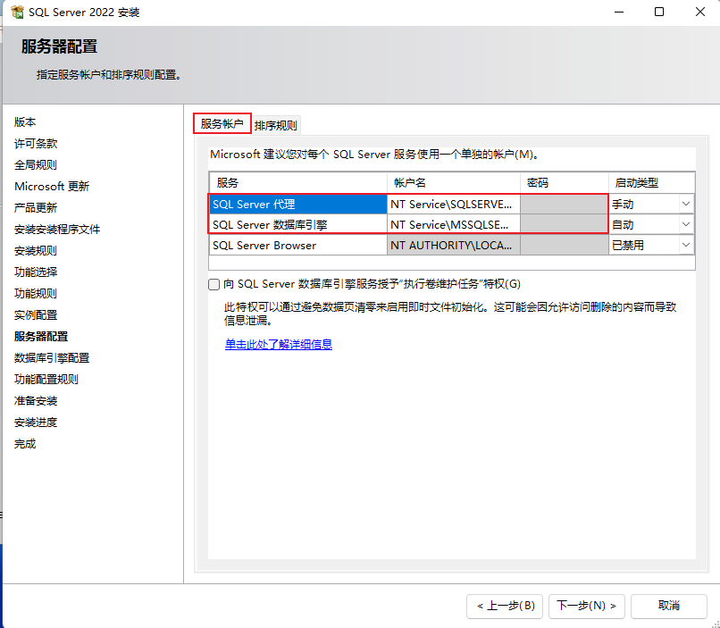Cancel setup with the 取消 button
This screenshot has height=628, width=720.
(668, 606)
